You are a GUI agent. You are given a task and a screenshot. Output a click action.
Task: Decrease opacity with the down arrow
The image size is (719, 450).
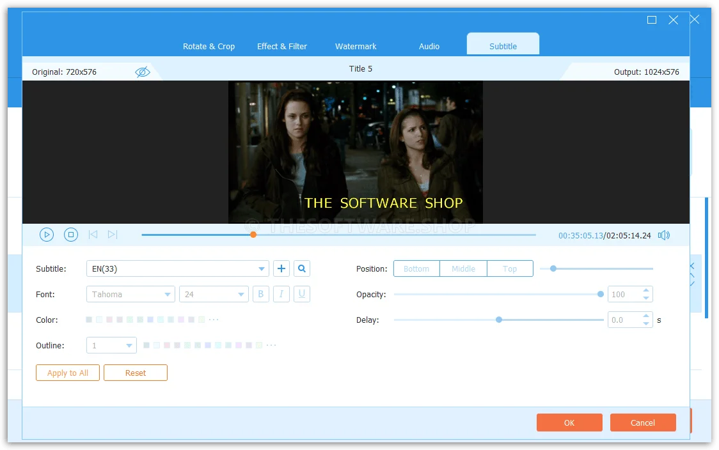click(646, 299)
